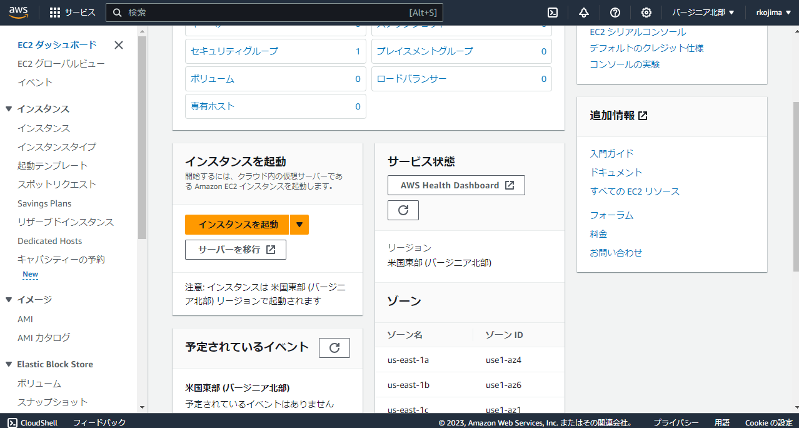Image resolution: width=799 pixels, height=428 pixels.
Task: Click the search magnifier icon
Action: tap(117, 13)
